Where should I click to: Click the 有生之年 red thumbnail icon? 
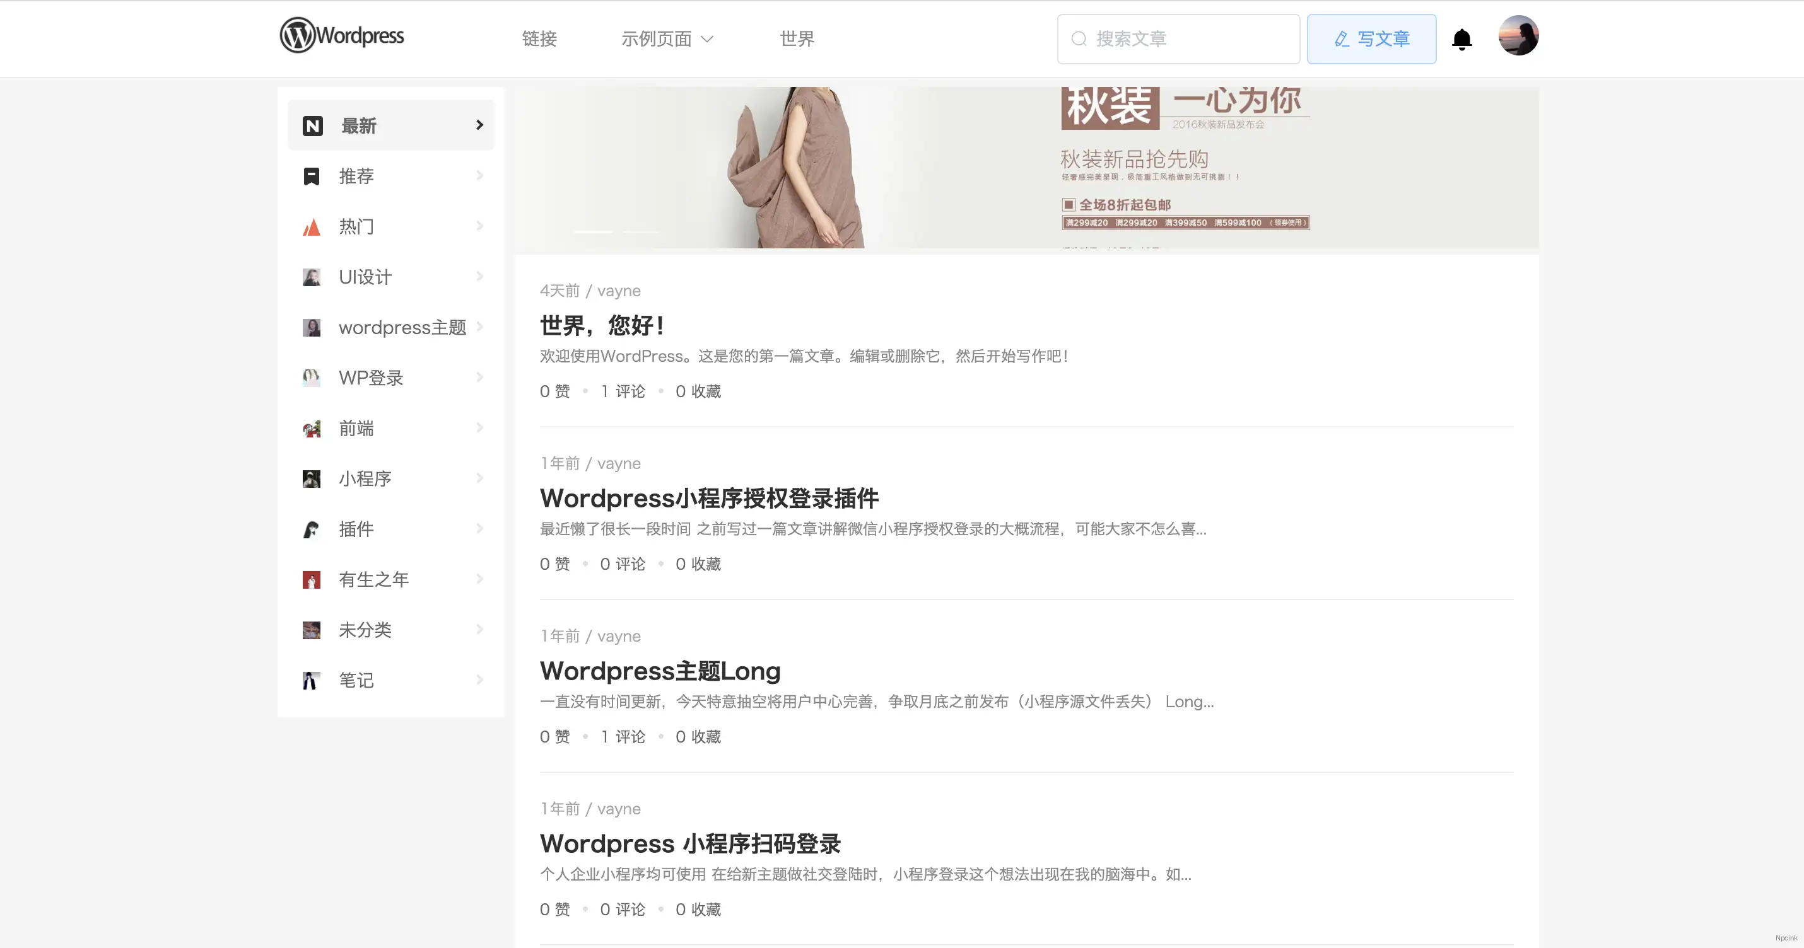pyautogui.click(x=311, y=579)
